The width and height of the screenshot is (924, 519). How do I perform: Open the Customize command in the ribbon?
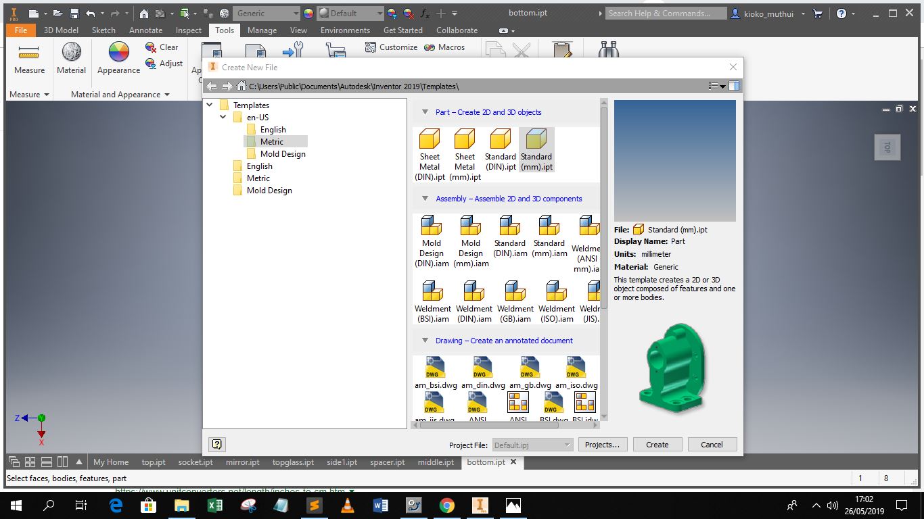click(391, 47)
